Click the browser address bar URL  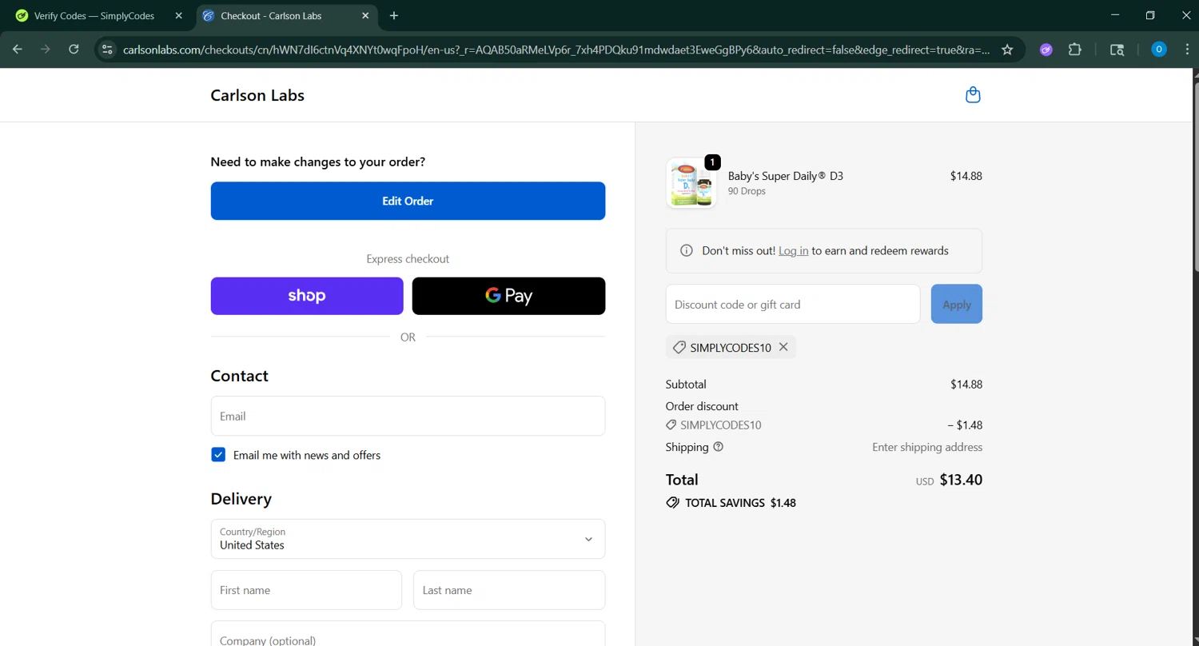[556, 50]
